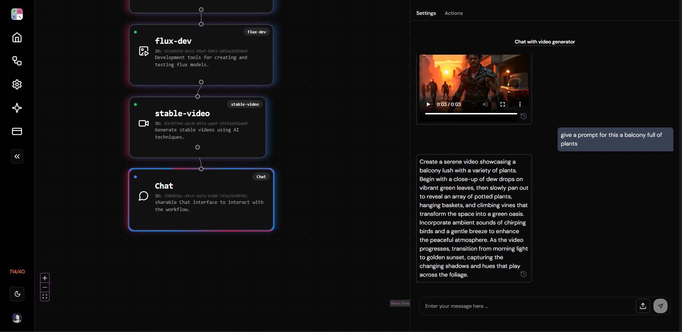
Task: Open the Home page from the sidebar
Action: [17, 38]
